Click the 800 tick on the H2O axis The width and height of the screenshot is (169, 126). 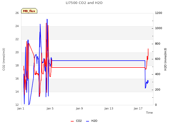coord(158,44)
